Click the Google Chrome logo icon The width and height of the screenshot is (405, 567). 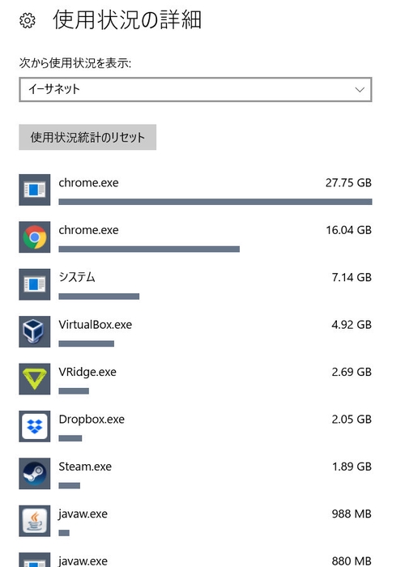tap(35, 237)
